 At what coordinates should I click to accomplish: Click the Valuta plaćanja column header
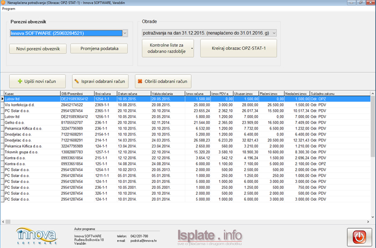[x=168, y=94]
